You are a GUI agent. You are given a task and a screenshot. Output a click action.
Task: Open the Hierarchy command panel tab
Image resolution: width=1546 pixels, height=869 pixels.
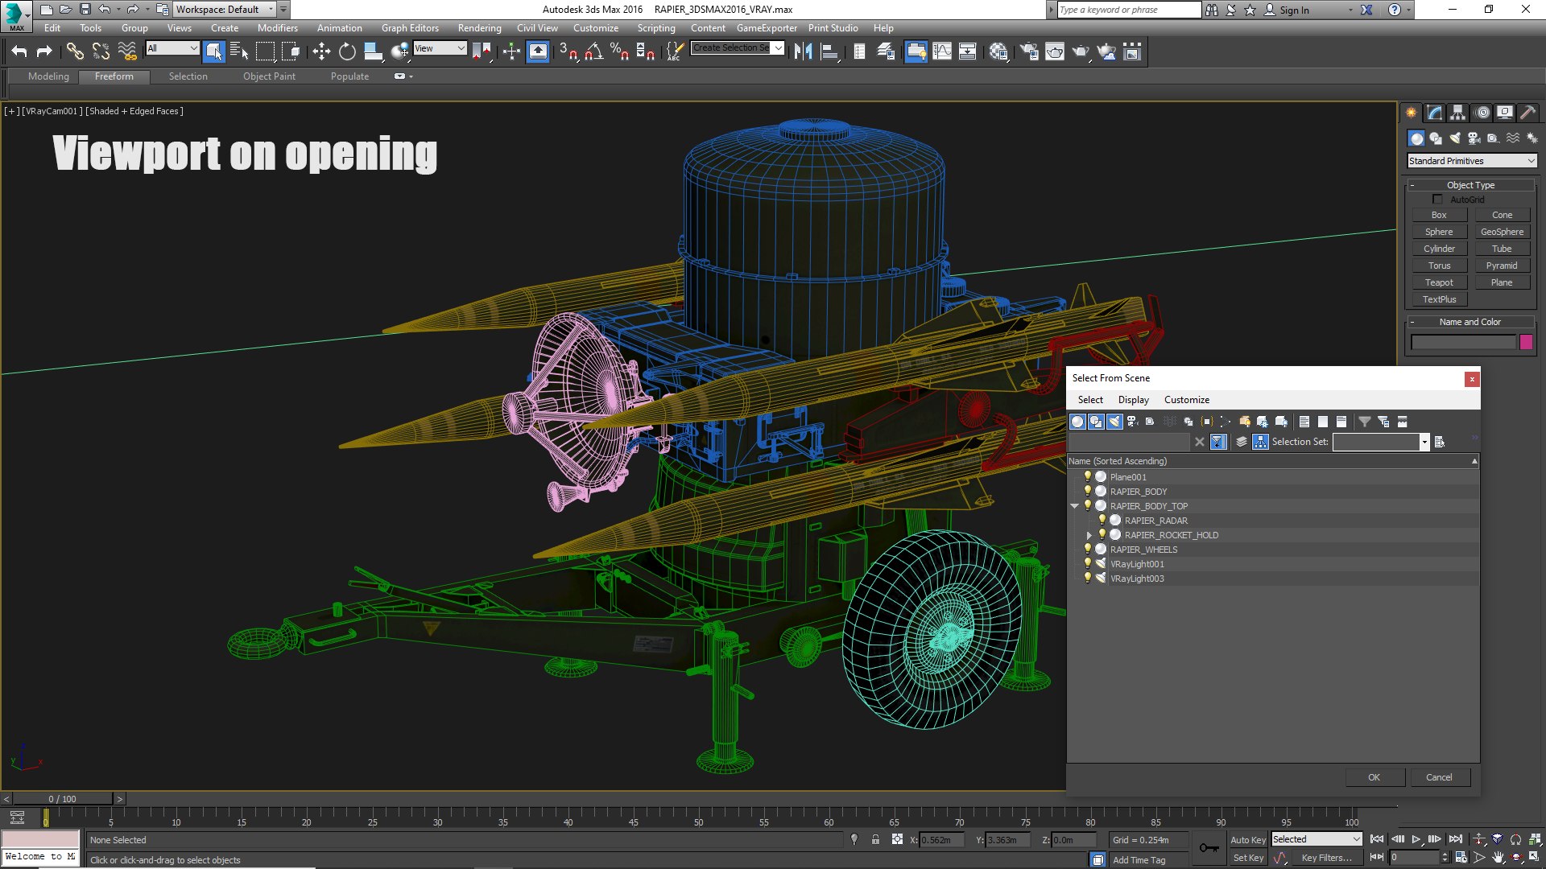[x=1458, y=113]
